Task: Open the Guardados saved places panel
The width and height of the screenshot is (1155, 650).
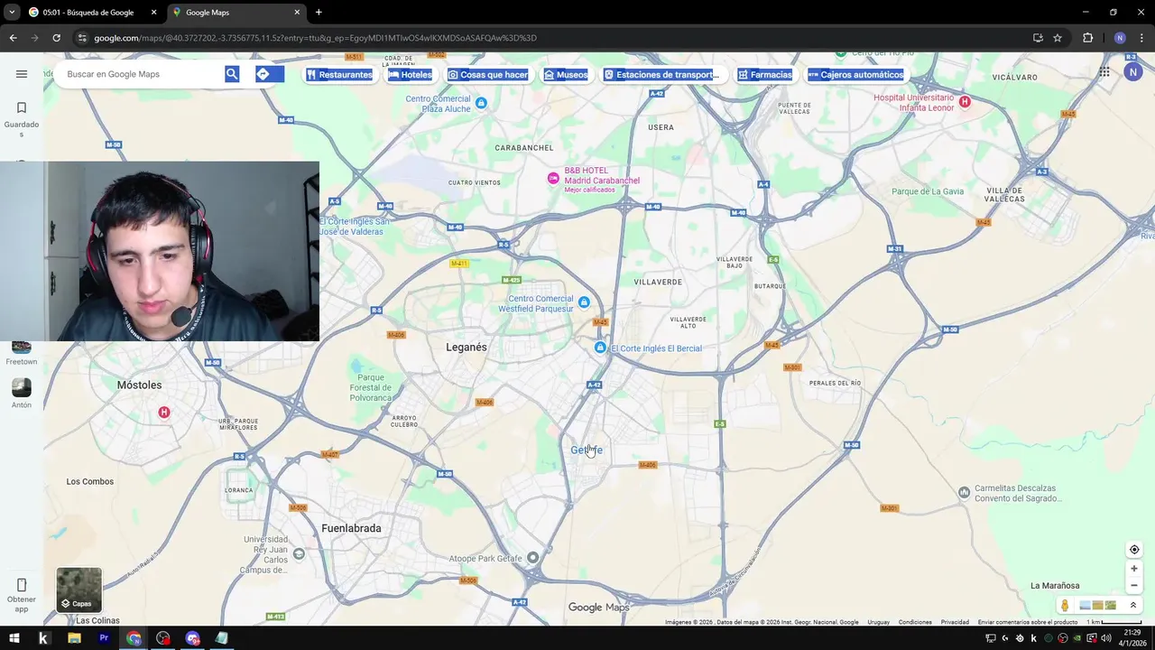Action: [x=22, y=119]
